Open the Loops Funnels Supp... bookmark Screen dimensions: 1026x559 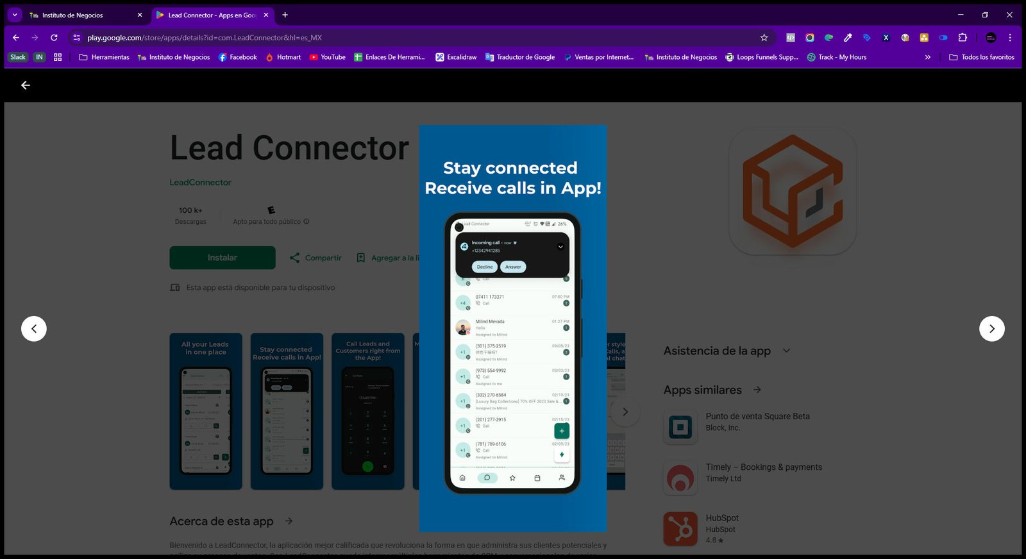tap(762, 57)
